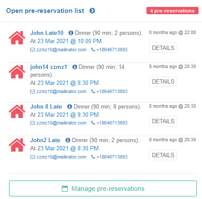Click the house icon for John 8 Late
The width and height of the screenshot is (202, 199).
pos(17,111)
